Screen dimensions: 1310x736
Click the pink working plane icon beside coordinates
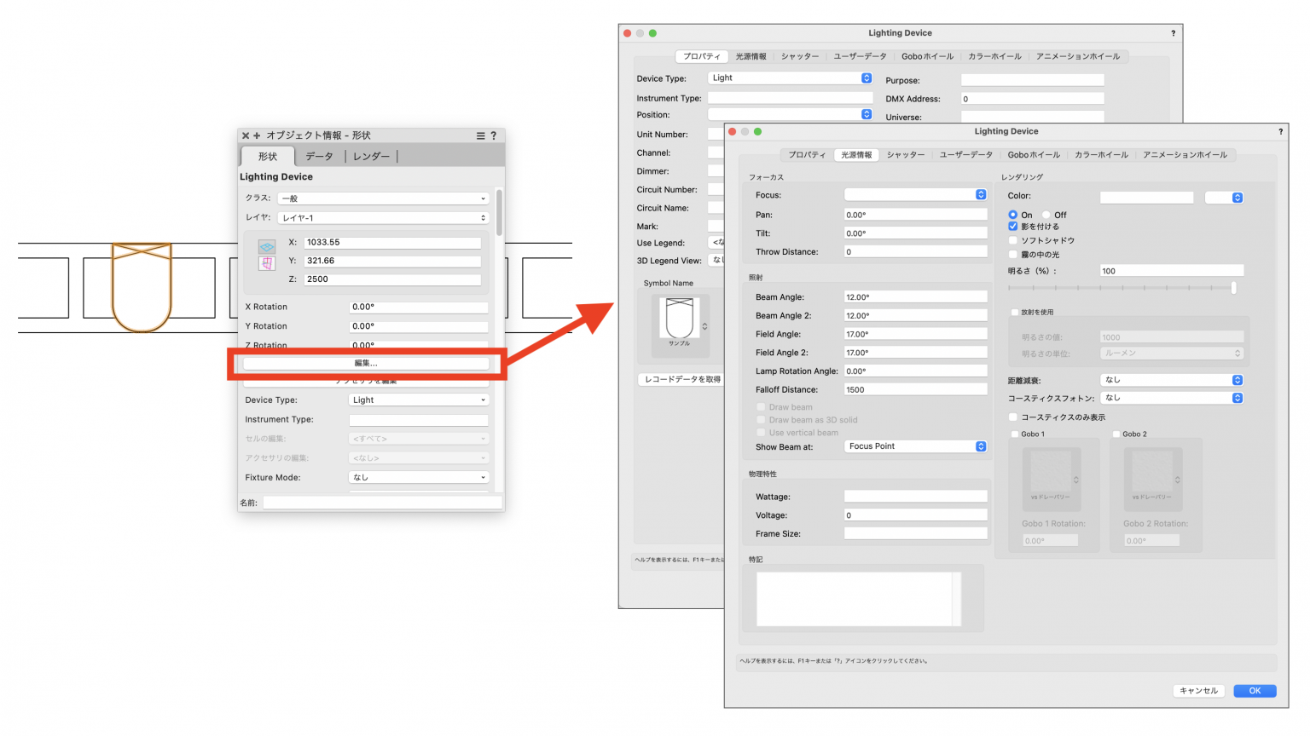click(x=268, y=264)
